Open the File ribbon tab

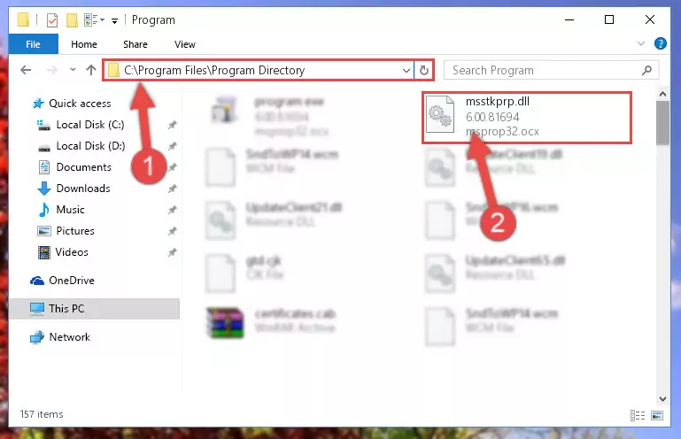click(33, 44)
